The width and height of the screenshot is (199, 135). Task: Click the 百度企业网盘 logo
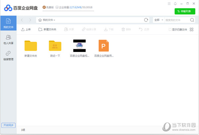click(21, 8)
